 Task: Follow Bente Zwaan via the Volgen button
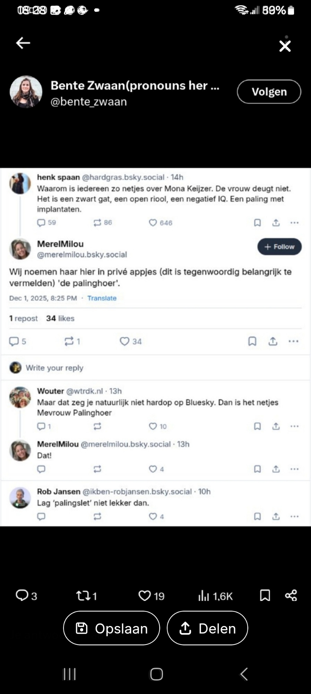269,92
